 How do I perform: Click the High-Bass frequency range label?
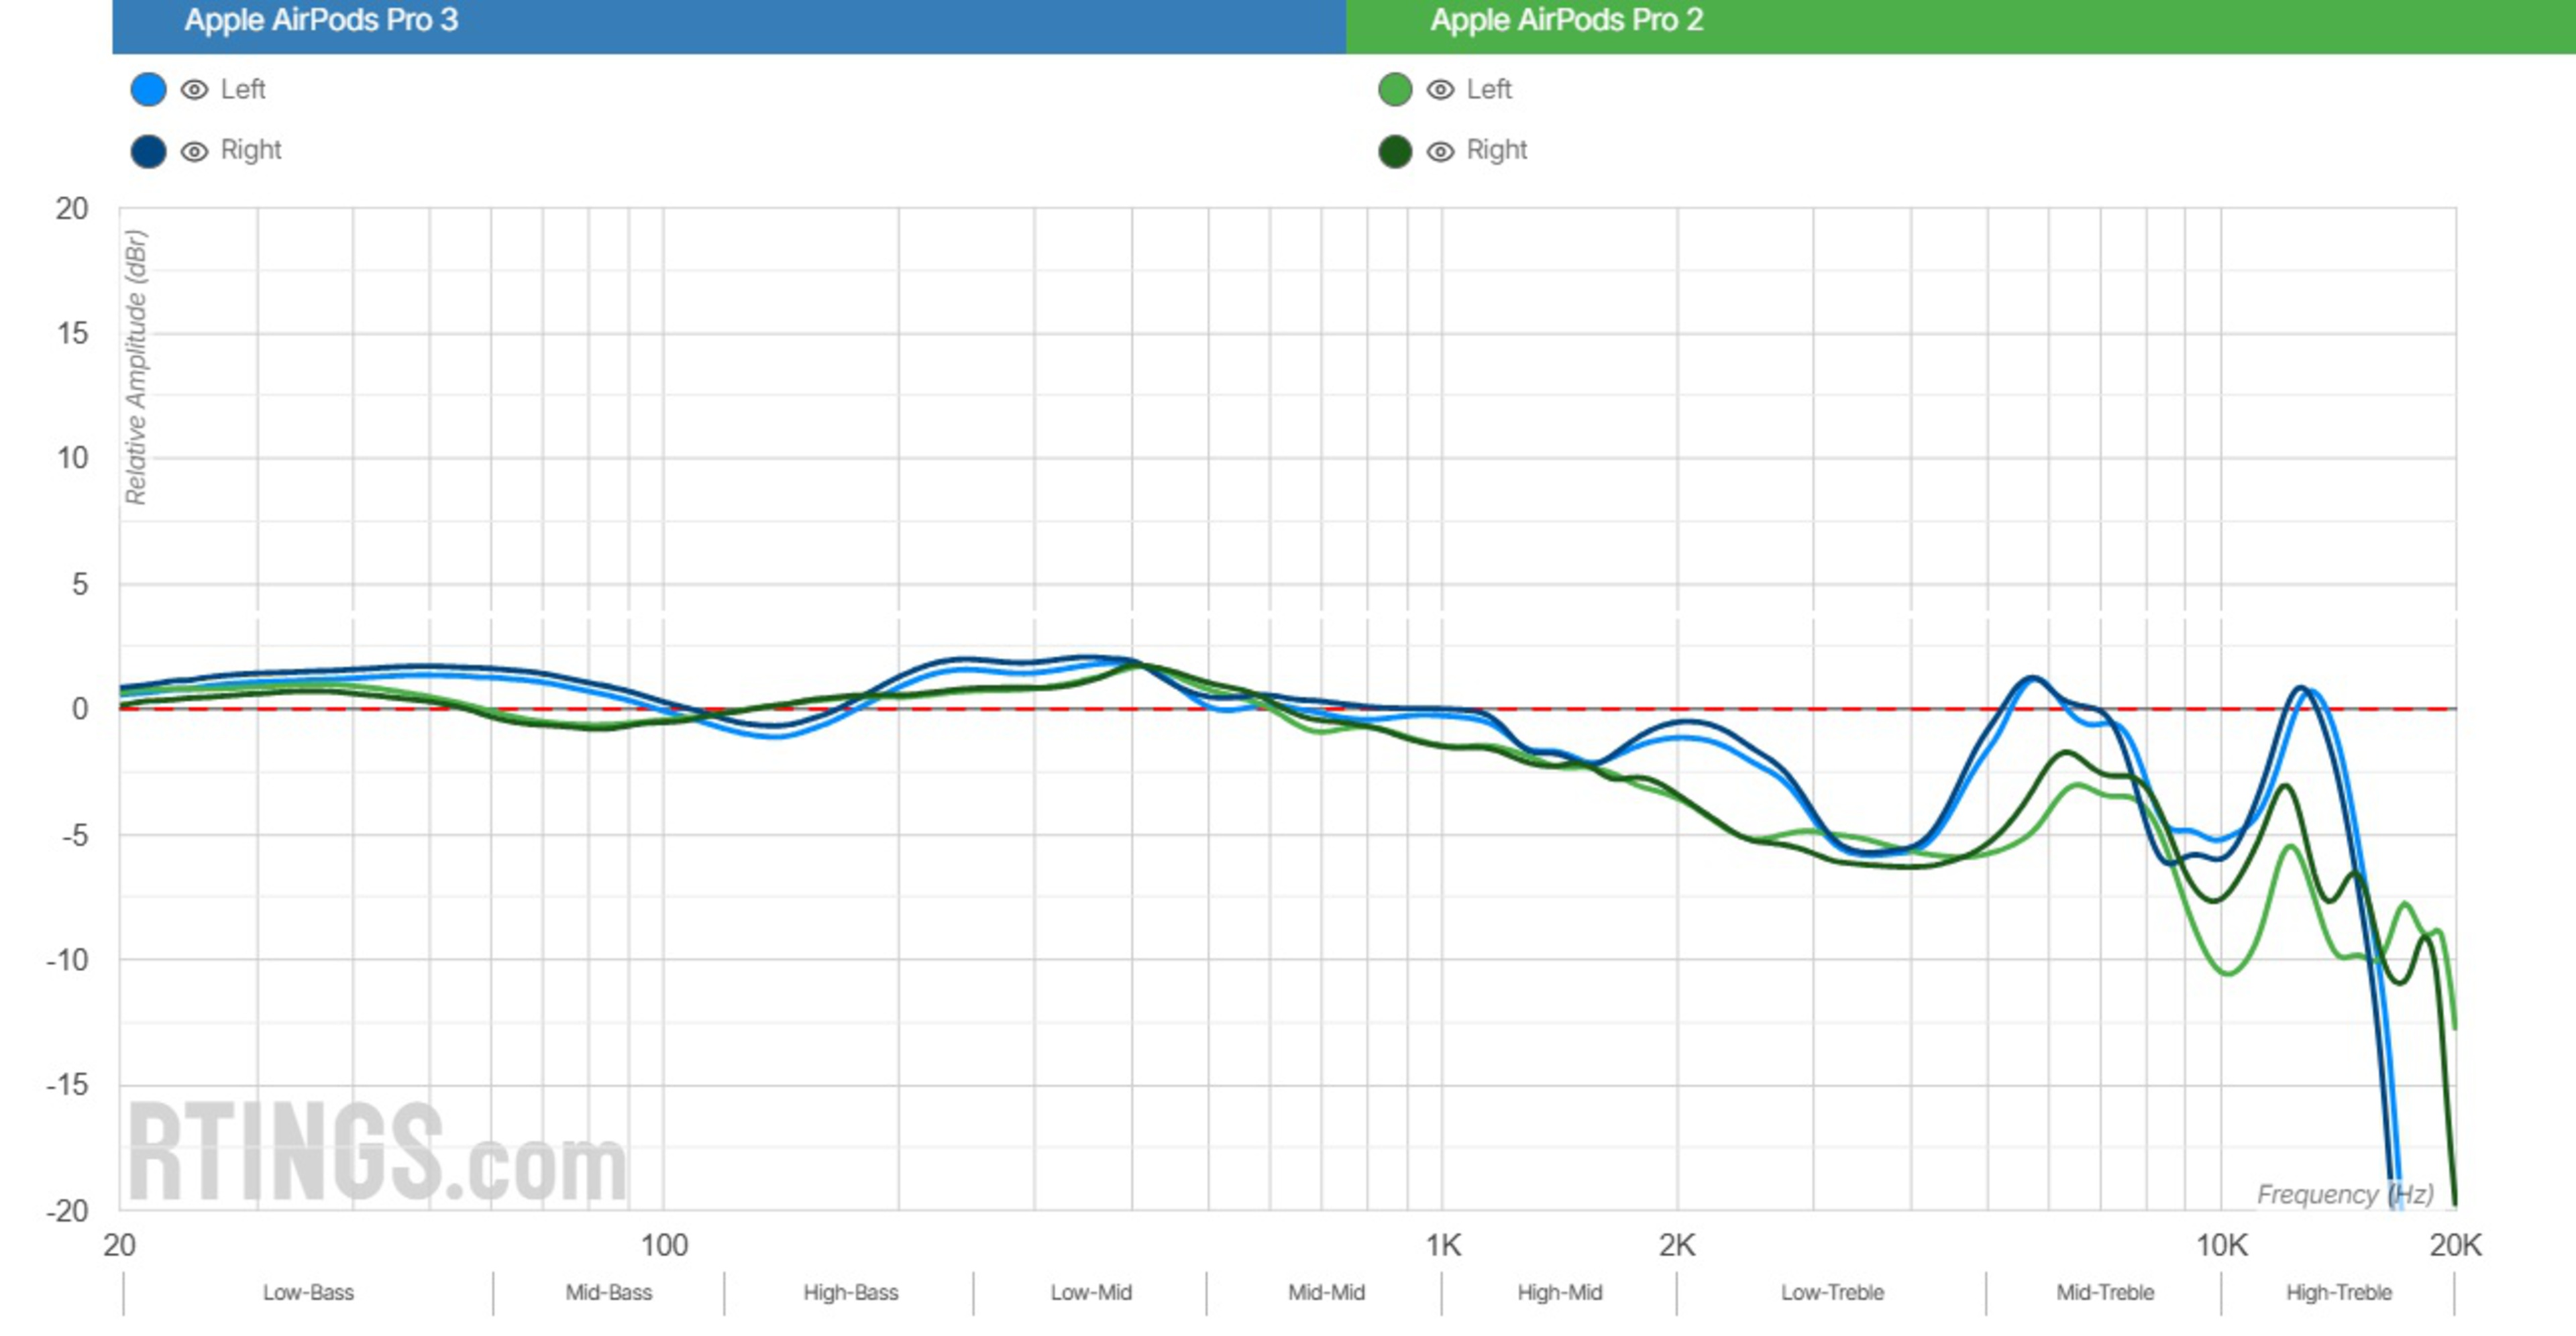(850, 1292)
